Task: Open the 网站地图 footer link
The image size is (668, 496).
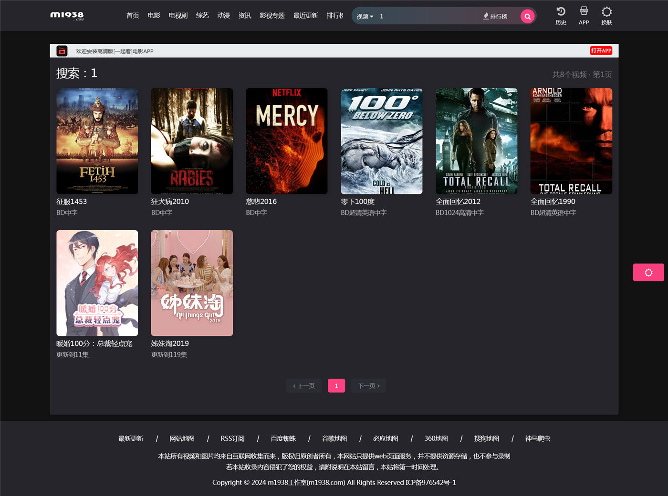Action: coord(182,438)
